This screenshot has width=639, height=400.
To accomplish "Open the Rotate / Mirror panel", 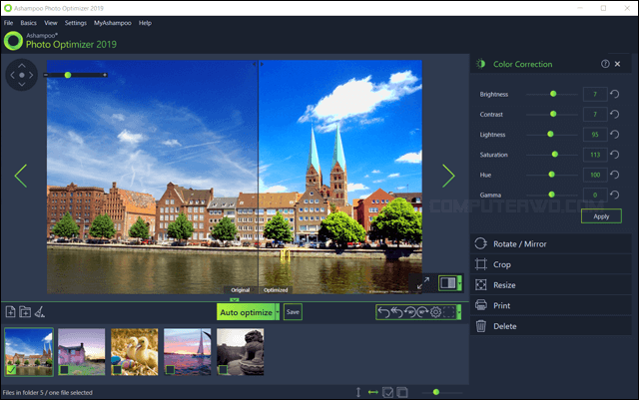I will [x=551, y=243].
